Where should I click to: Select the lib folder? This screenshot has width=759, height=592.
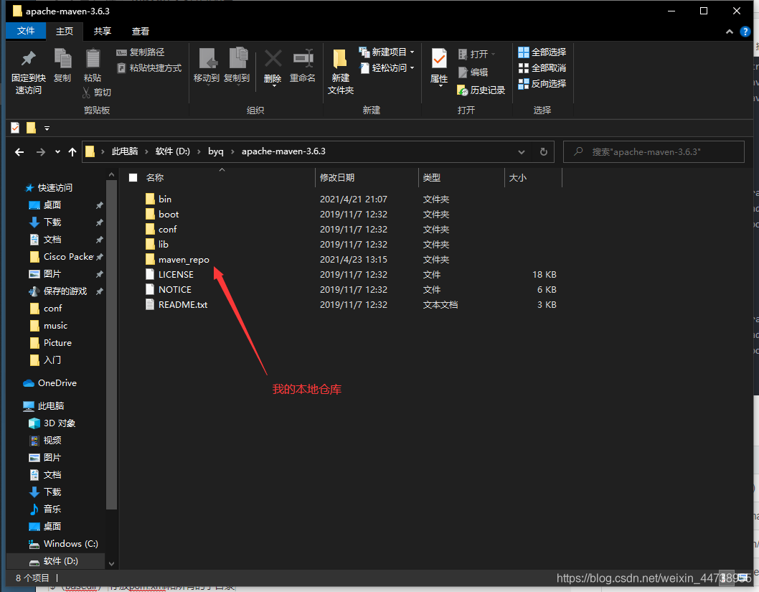pyautogui.click(x=157, y=245)
